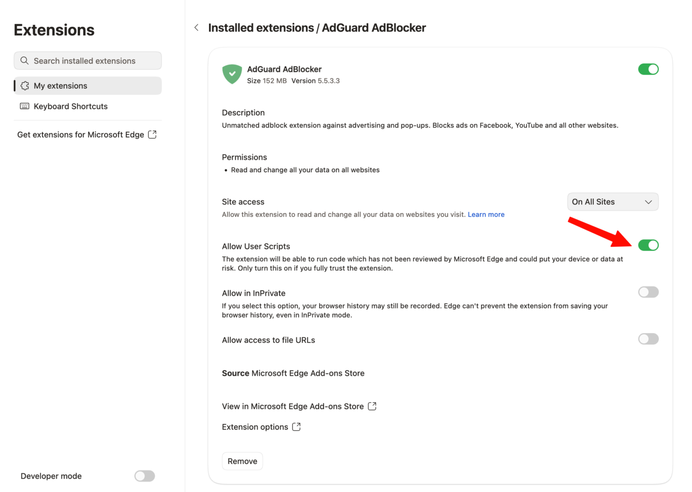Disable the AdGuard AdBlocker extension toggle
This screenshot has height=492, width=692.
click(x=648, y=69)
